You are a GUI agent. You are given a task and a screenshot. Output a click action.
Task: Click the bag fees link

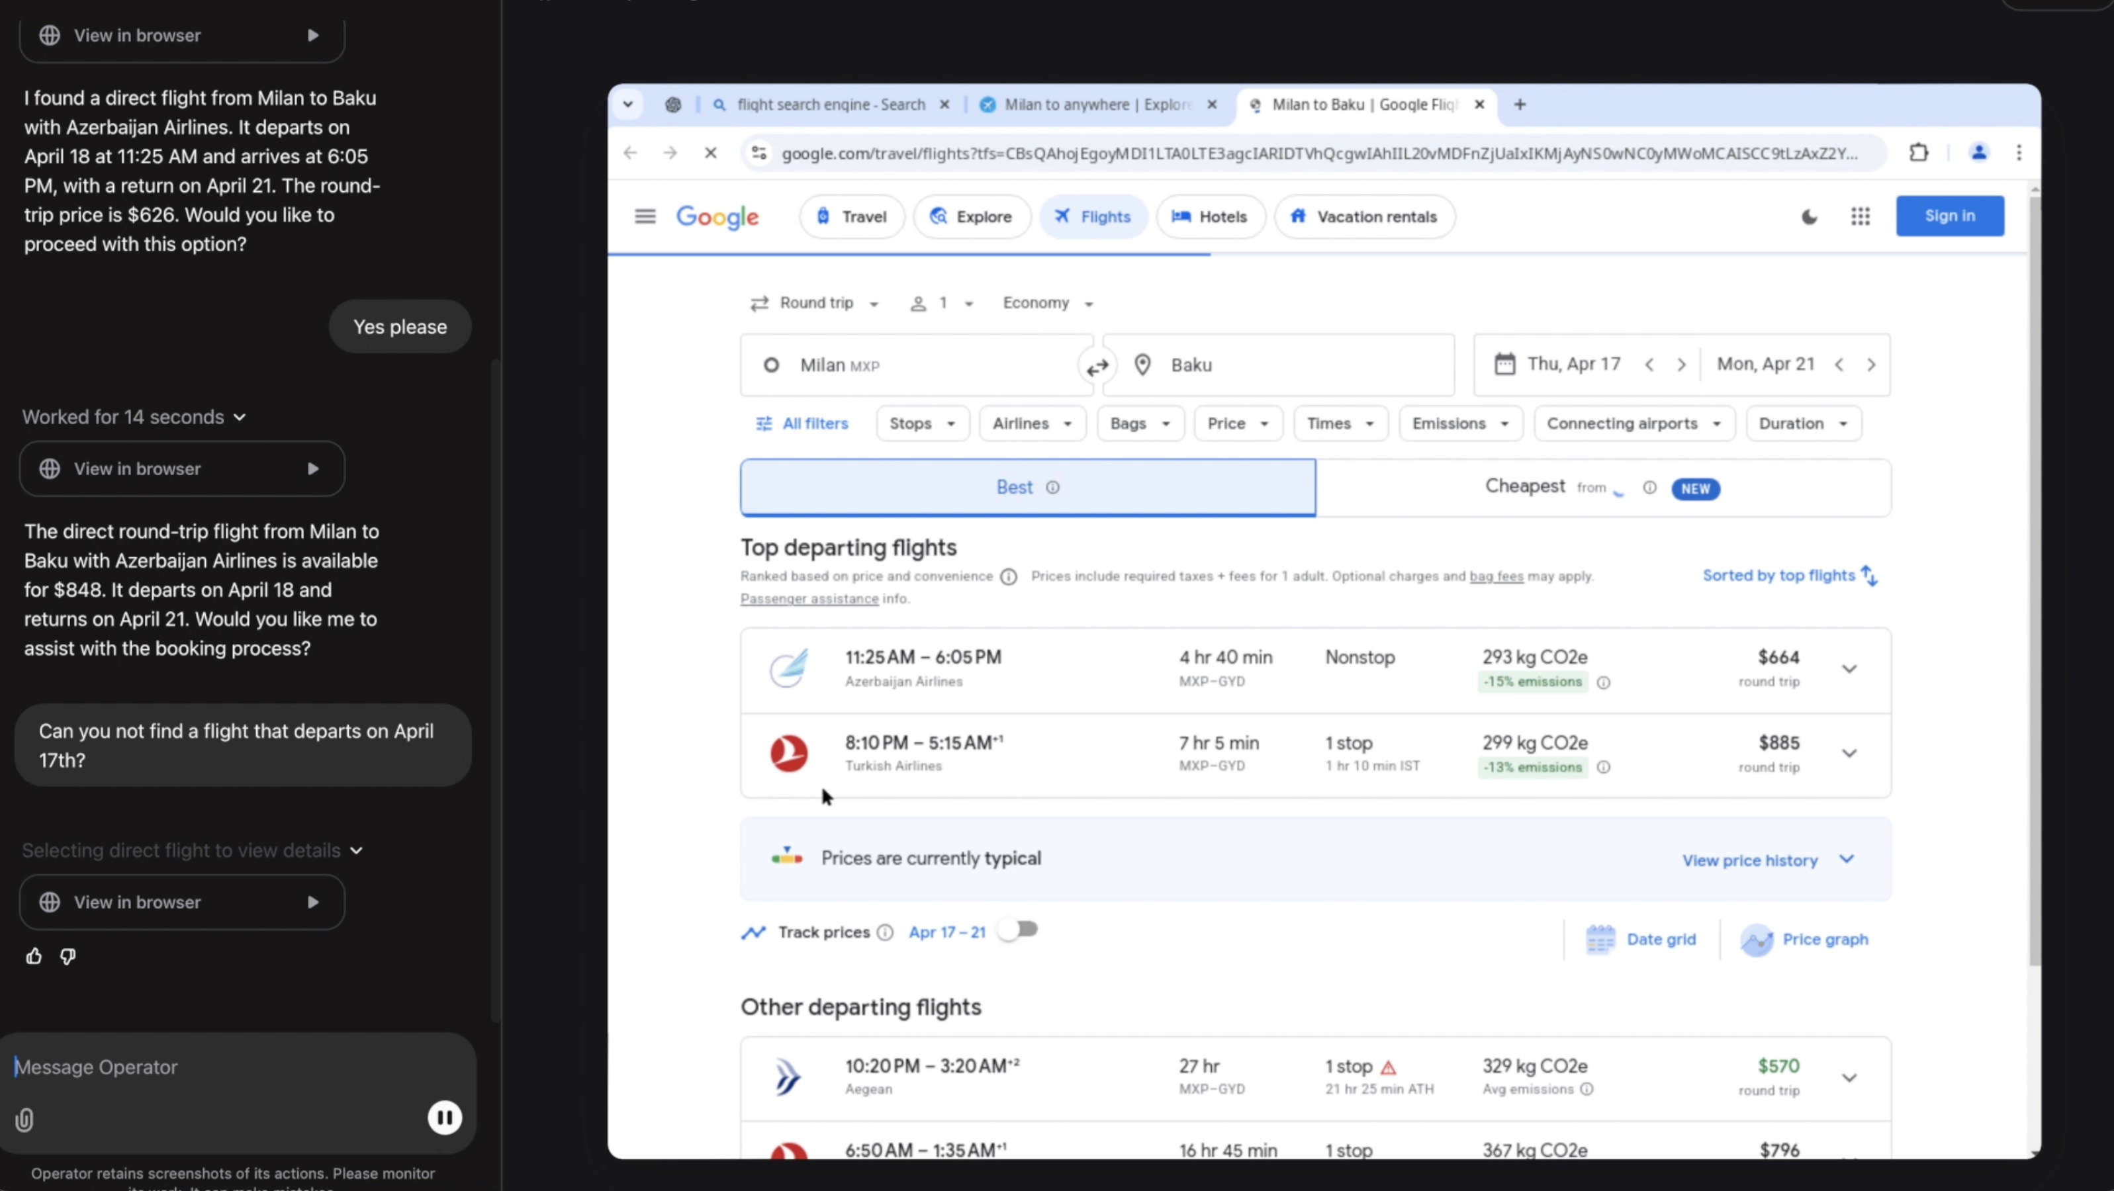pyautogui.click(x=1496, y=576)
